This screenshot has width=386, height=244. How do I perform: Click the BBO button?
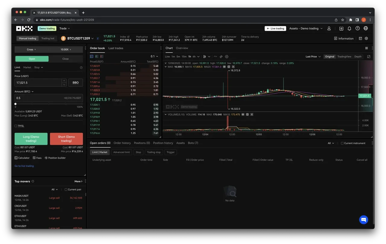[76, 83]
